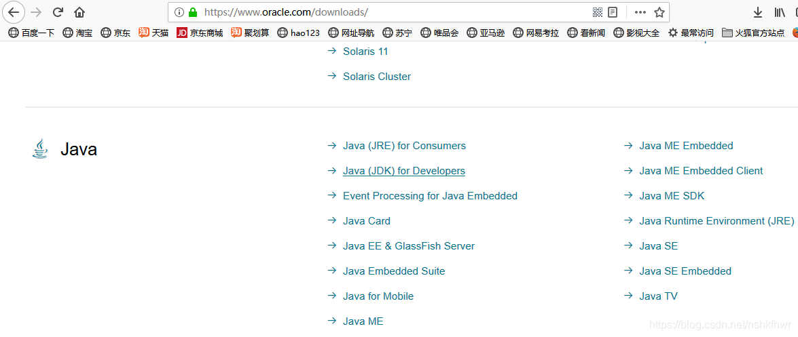The height and width of the screenshot is (337, 798).
Task: Click the Java coffee cup logo
Action: (39, 149)
